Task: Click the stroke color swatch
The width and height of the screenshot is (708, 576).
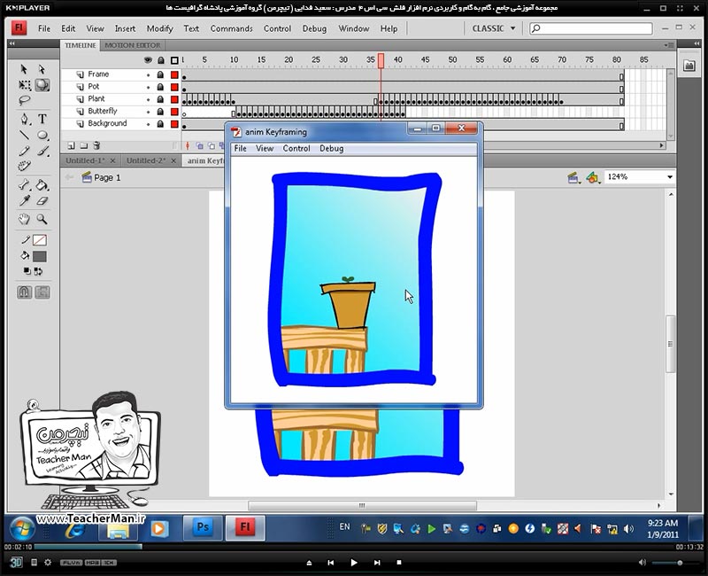Action: pos(40,240)
